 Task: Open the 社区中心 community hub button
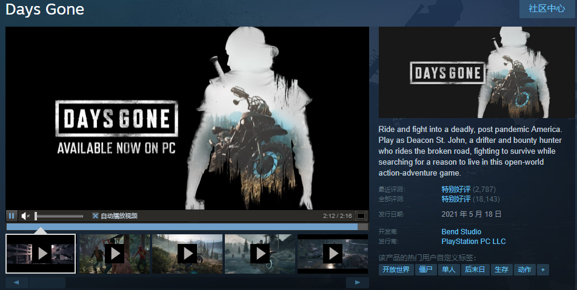tap(547, 8)
